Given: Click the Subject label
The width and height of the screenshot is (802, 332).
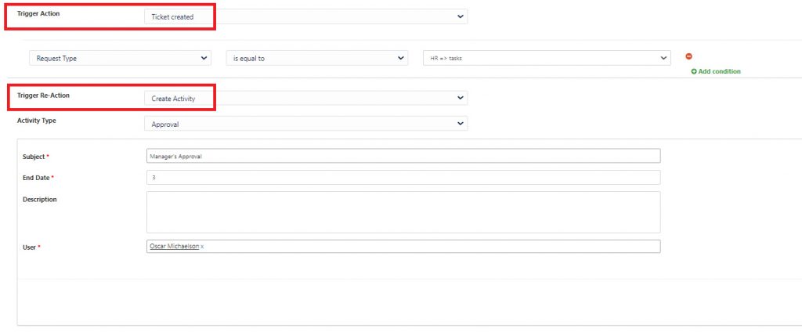Looking at the screenshot, I should 34,157.
